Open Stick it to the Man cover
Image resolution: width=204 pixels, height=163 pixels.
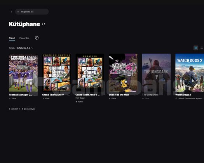click(x=123, y=73)
